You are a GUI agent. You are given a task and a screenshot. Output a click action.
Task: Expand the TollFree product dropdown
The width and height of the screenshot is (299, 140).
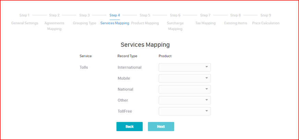point(185,111)
